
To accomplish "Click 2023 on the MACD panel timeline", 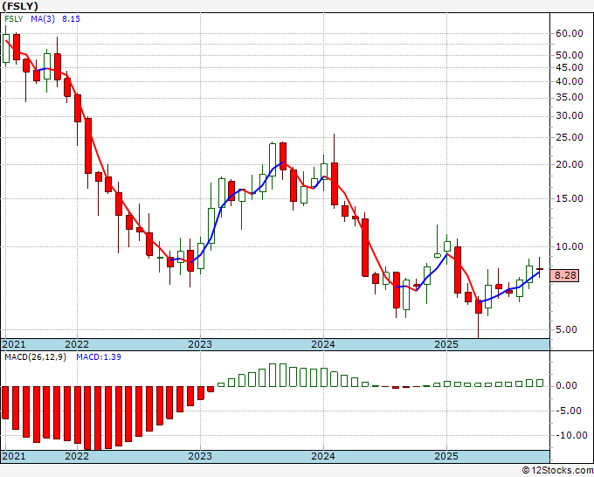I will tap(200, 456).
